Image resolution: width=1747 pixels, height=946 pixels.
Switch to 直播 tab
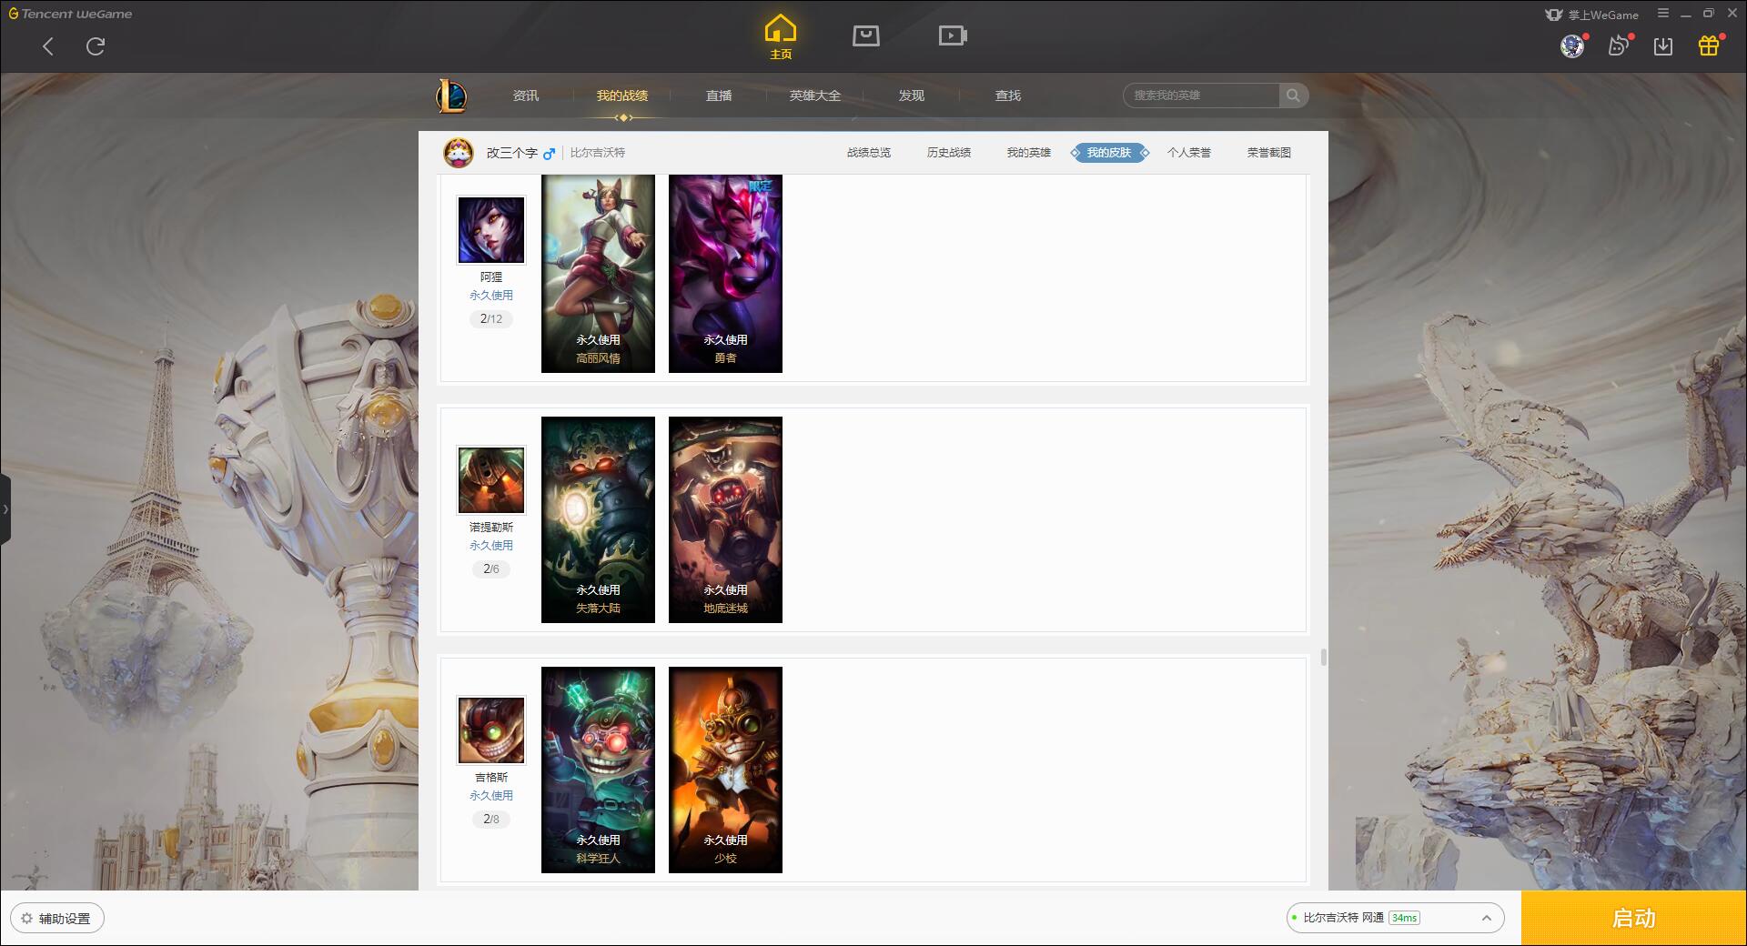719,96
